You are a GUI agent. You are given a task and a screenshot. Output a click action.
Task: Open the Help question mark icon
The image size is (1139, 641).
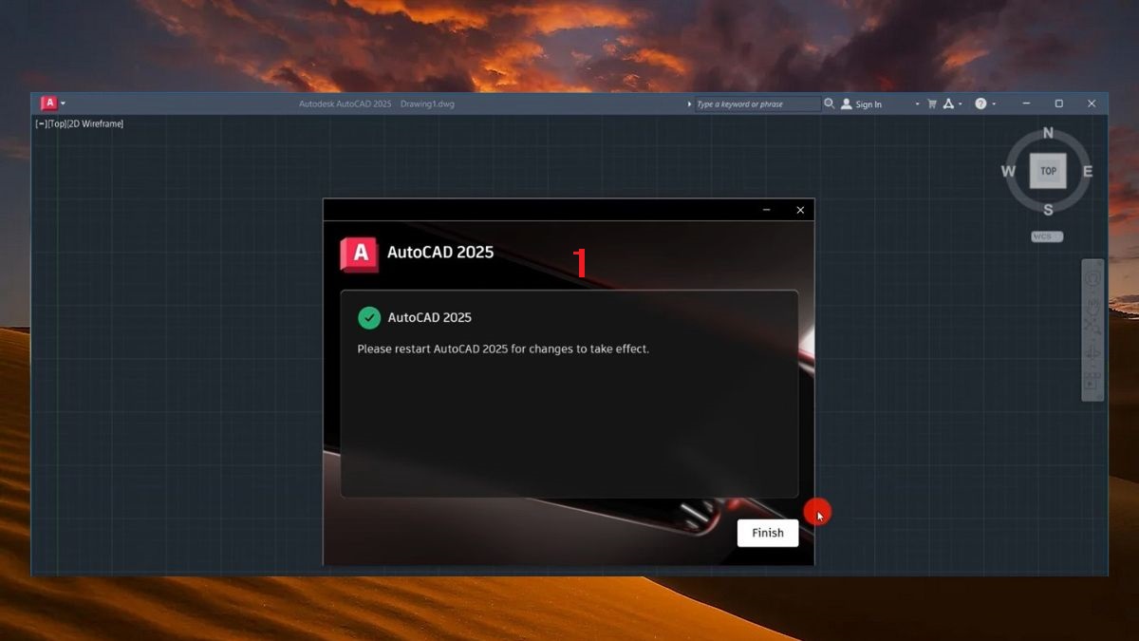980,104
